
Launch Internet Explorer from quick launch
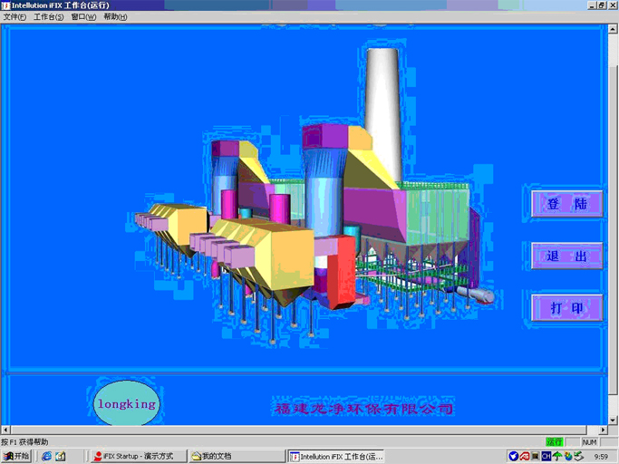(x=46, y=456)
